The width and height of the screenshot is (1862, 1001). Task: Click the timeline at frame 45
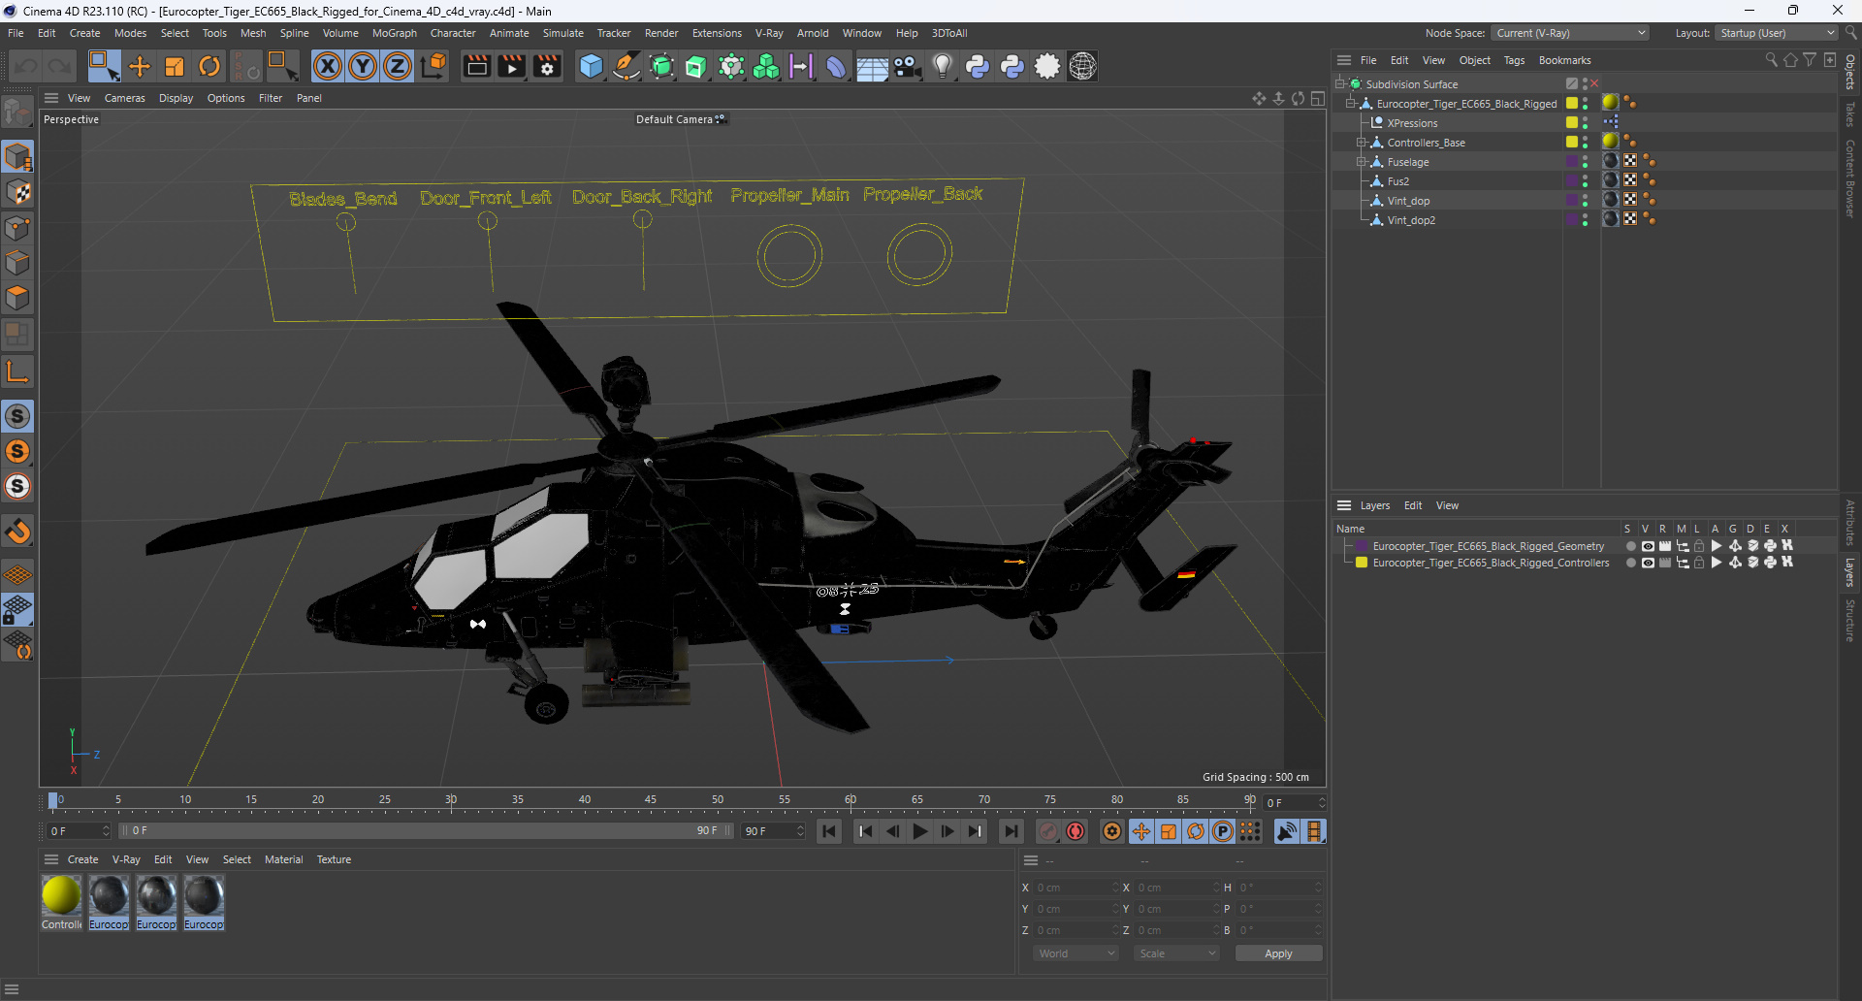651,801
